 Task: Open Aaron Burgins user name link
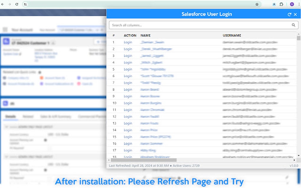(151, 103)
